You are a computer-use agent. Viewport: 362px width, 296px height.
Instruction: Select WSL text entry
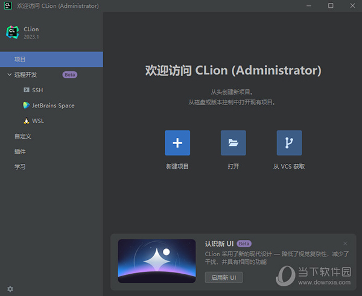[38, 121]
